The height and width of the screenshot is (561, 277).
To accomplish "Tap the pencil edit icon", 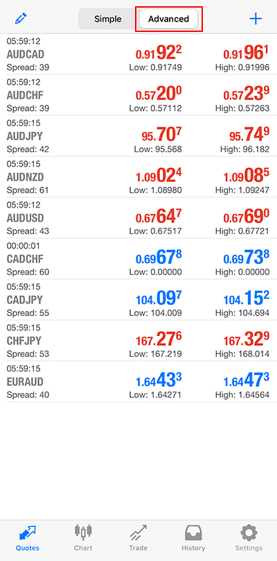I will click(x=21, y=19).
